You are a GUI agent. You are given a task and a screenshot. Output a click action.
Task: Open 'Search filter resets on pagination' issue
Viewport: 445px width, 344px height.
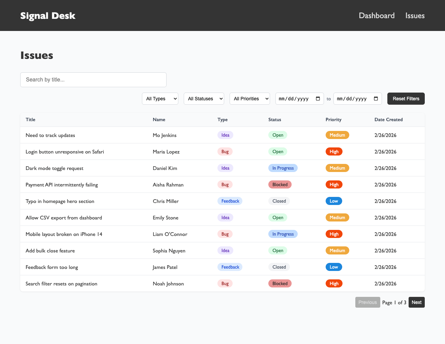61,284
